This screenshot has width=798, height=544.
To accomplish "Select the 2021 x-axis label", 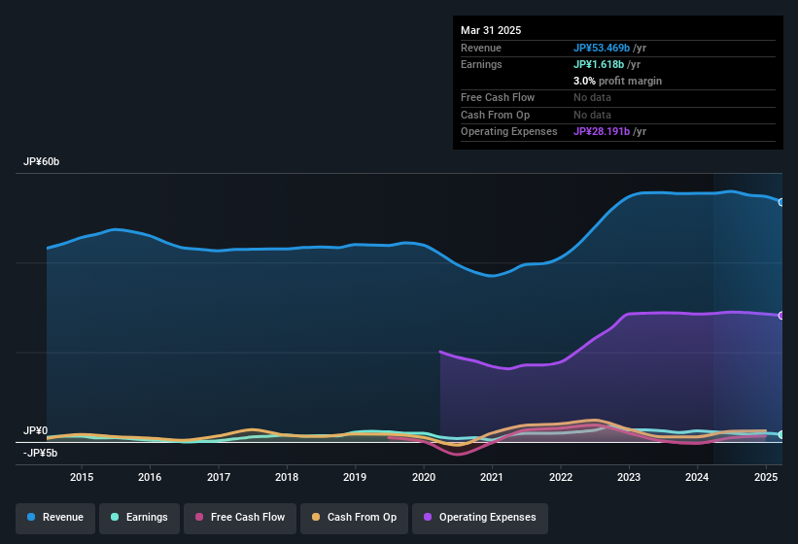I will click(492, 477).
